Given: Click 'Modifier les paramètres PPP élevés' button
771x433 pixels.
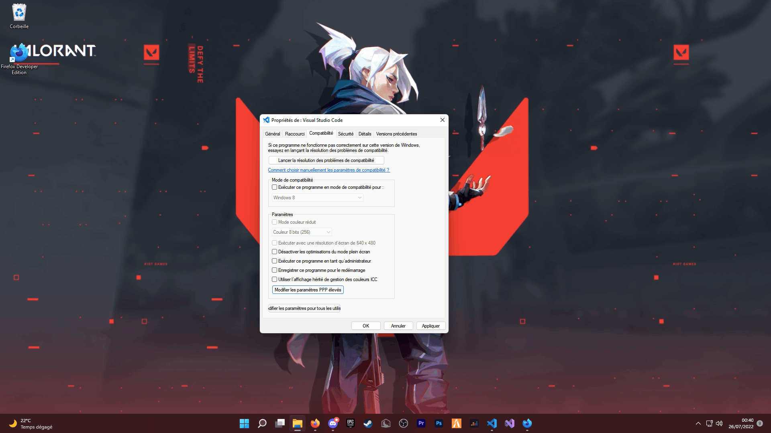Looking at the screenshot, I should 308,290.
